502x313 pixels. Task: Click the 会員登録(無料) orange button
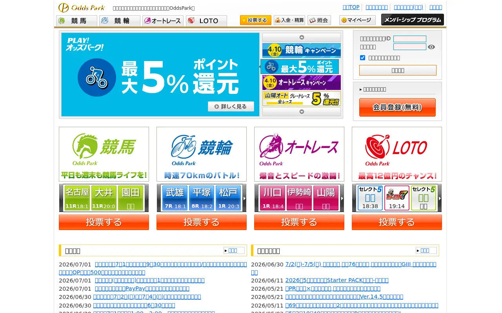tap(397, 107)
